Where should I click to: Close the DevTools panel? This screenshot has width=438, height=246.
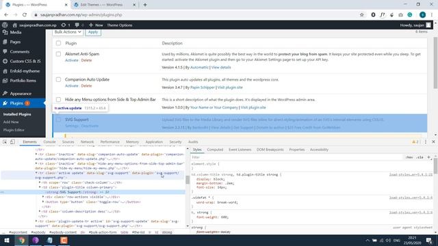pyautogui.click(x=433, y=141)
